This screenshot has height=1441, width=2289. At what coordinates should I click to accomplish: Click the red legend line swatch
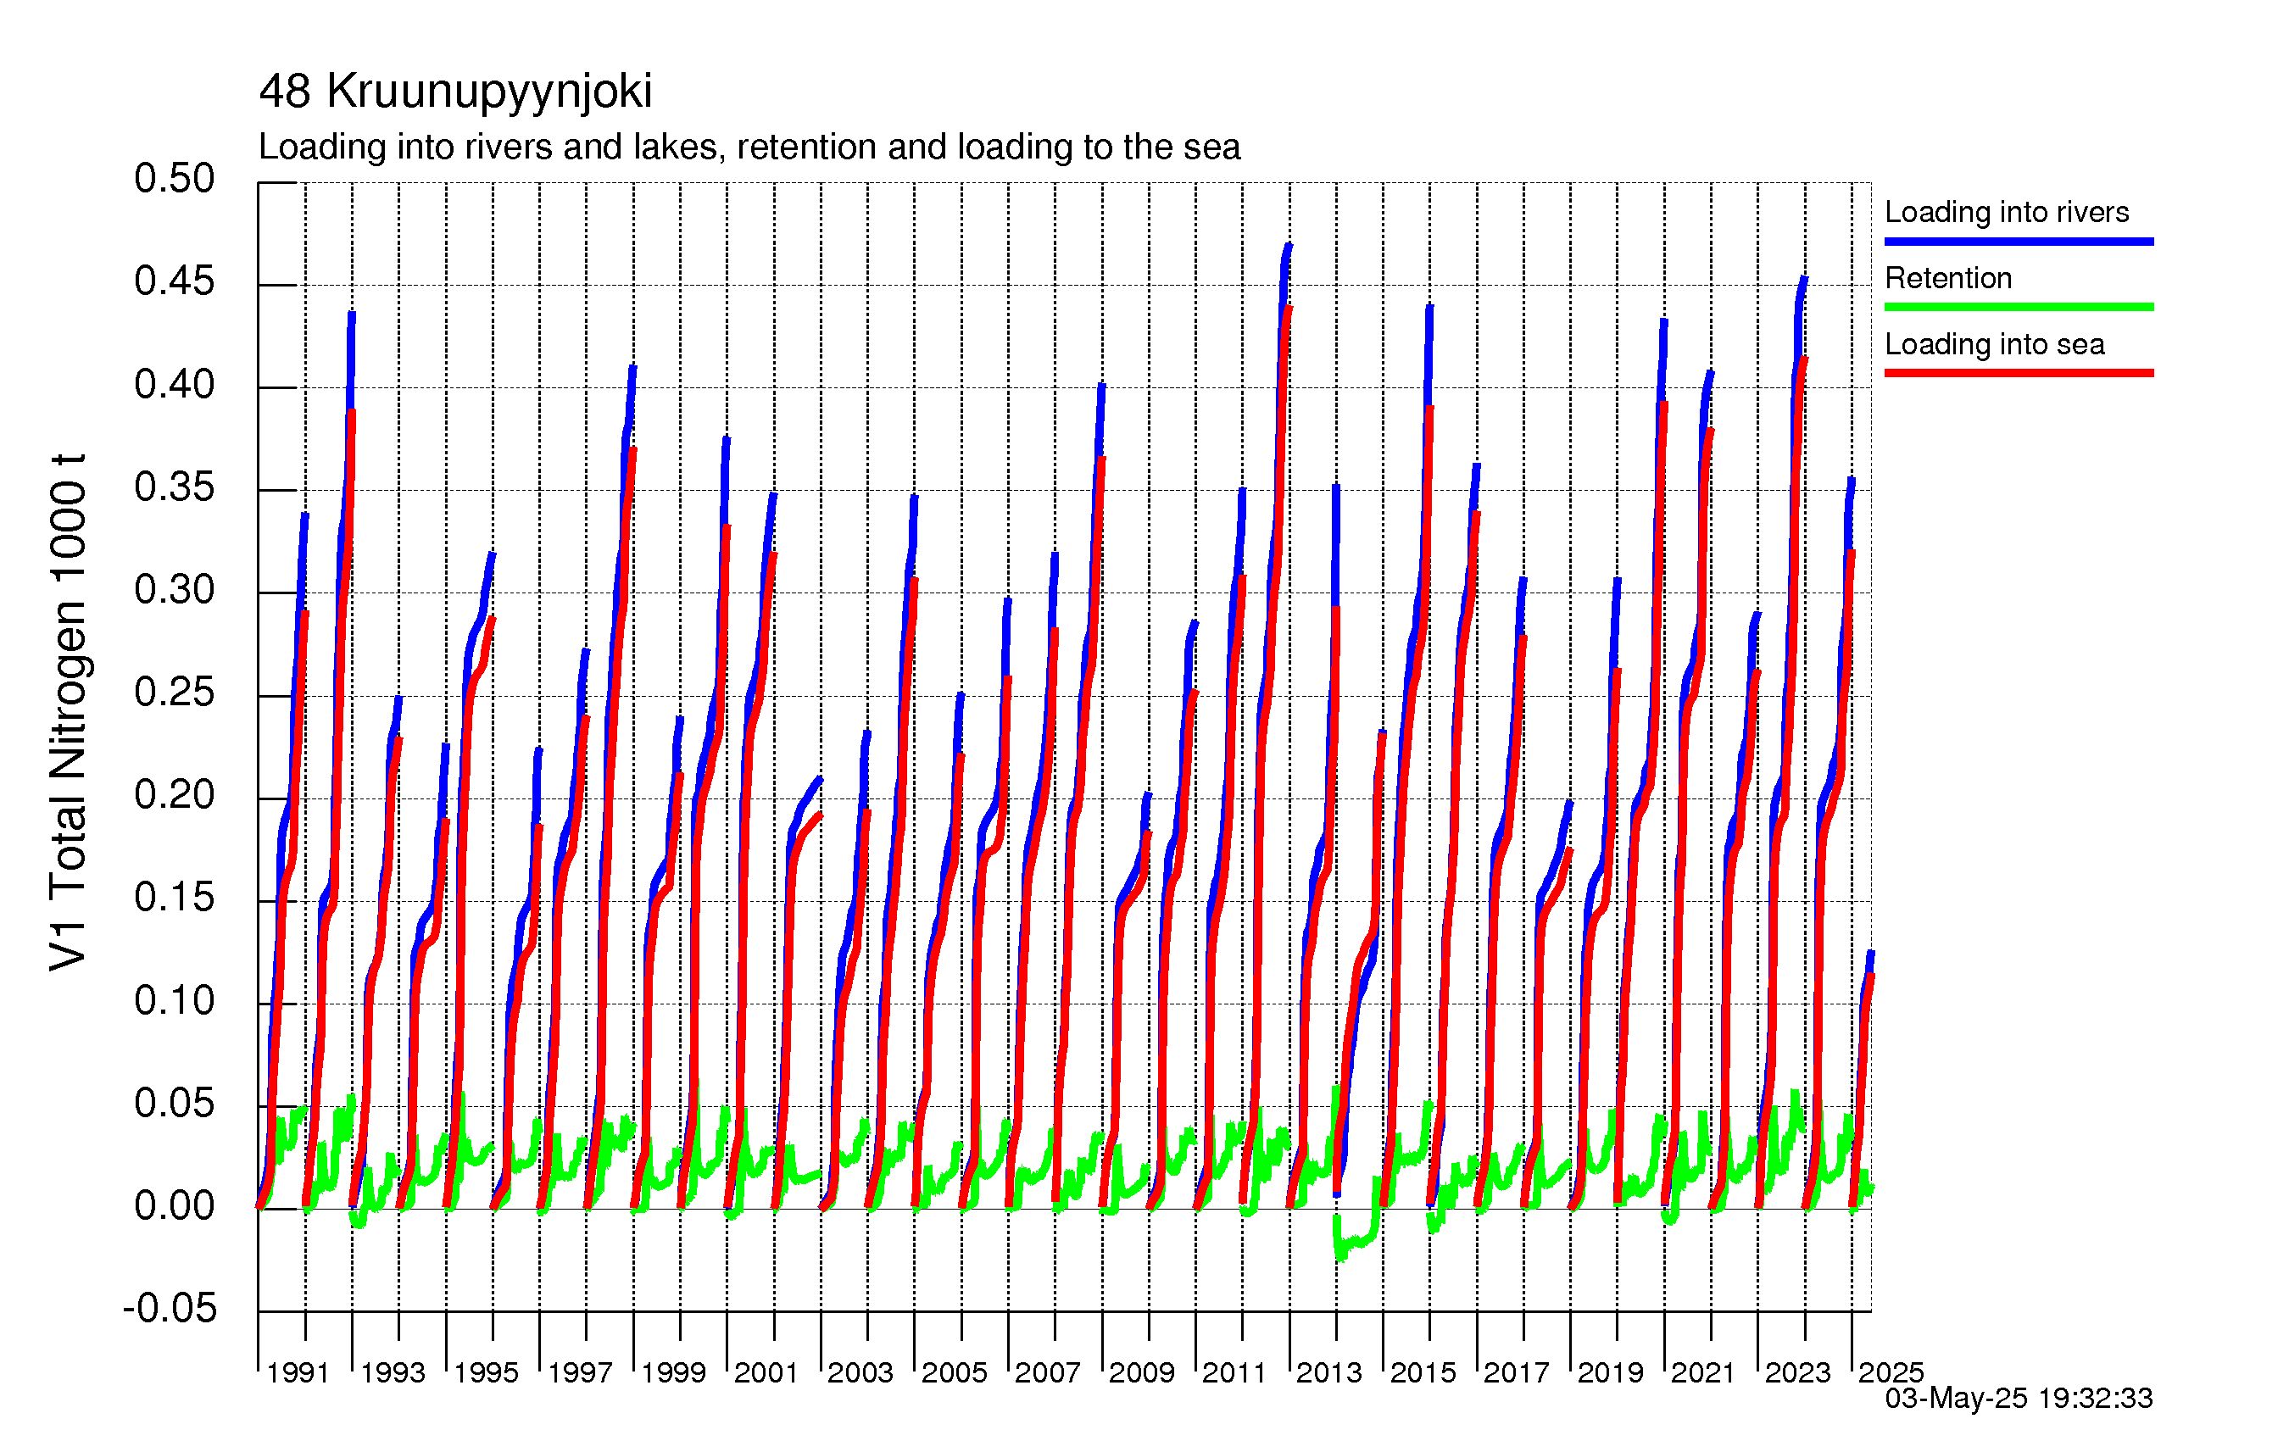point(2018,373)
